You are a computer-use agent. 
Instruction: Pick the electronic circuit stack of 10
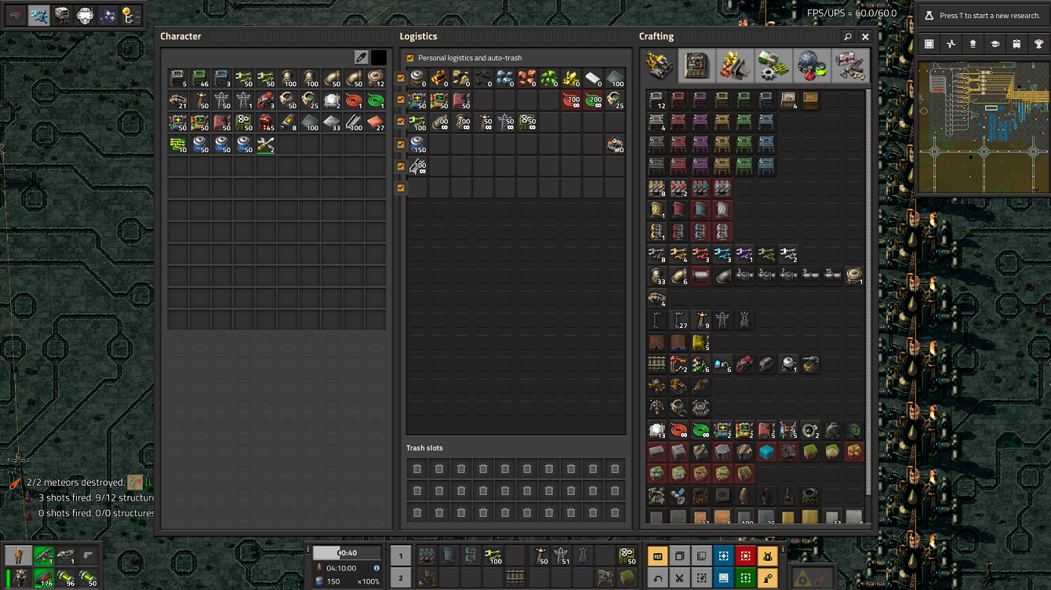pos(178,144)
